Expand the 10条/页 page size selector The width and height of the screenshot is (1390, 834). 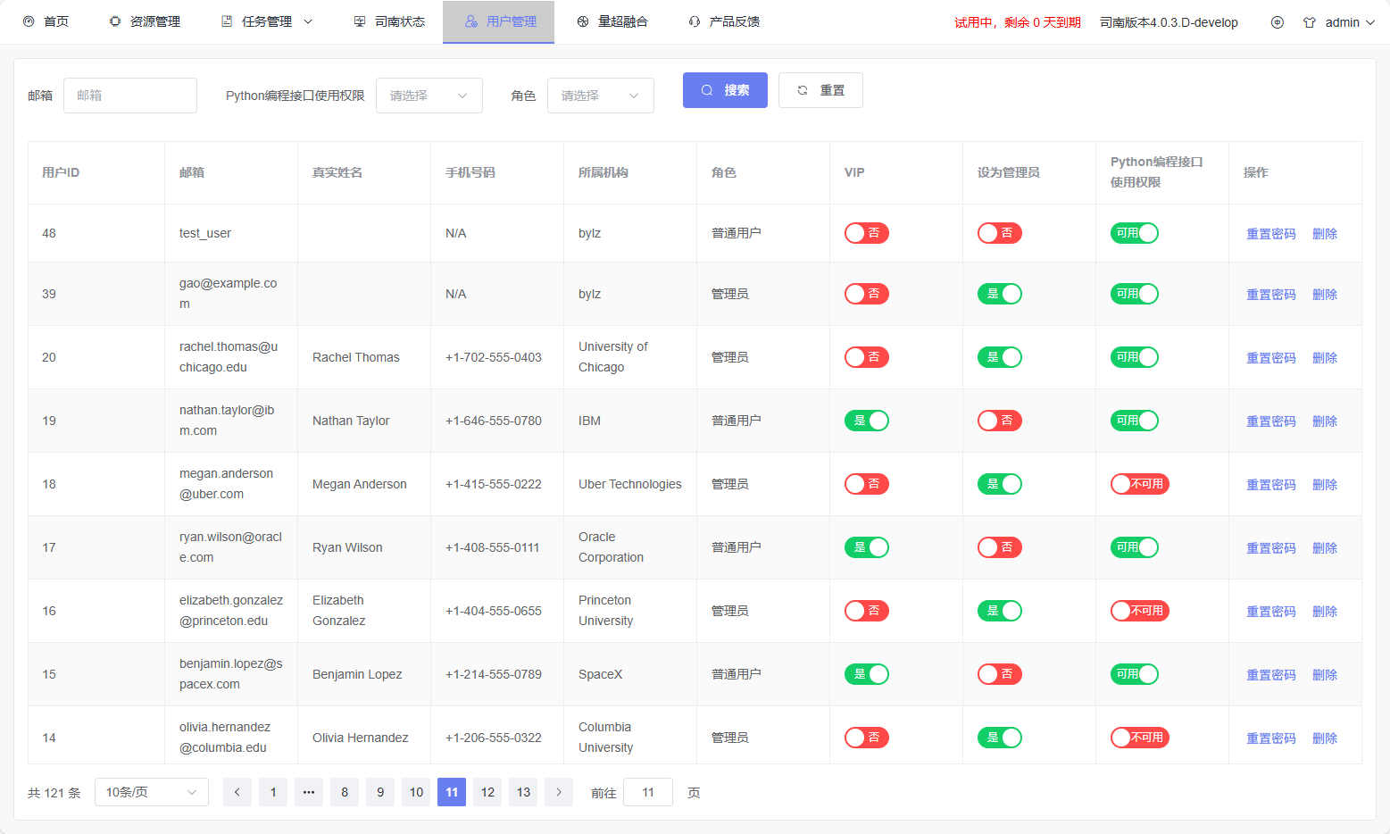coord(151,792)
